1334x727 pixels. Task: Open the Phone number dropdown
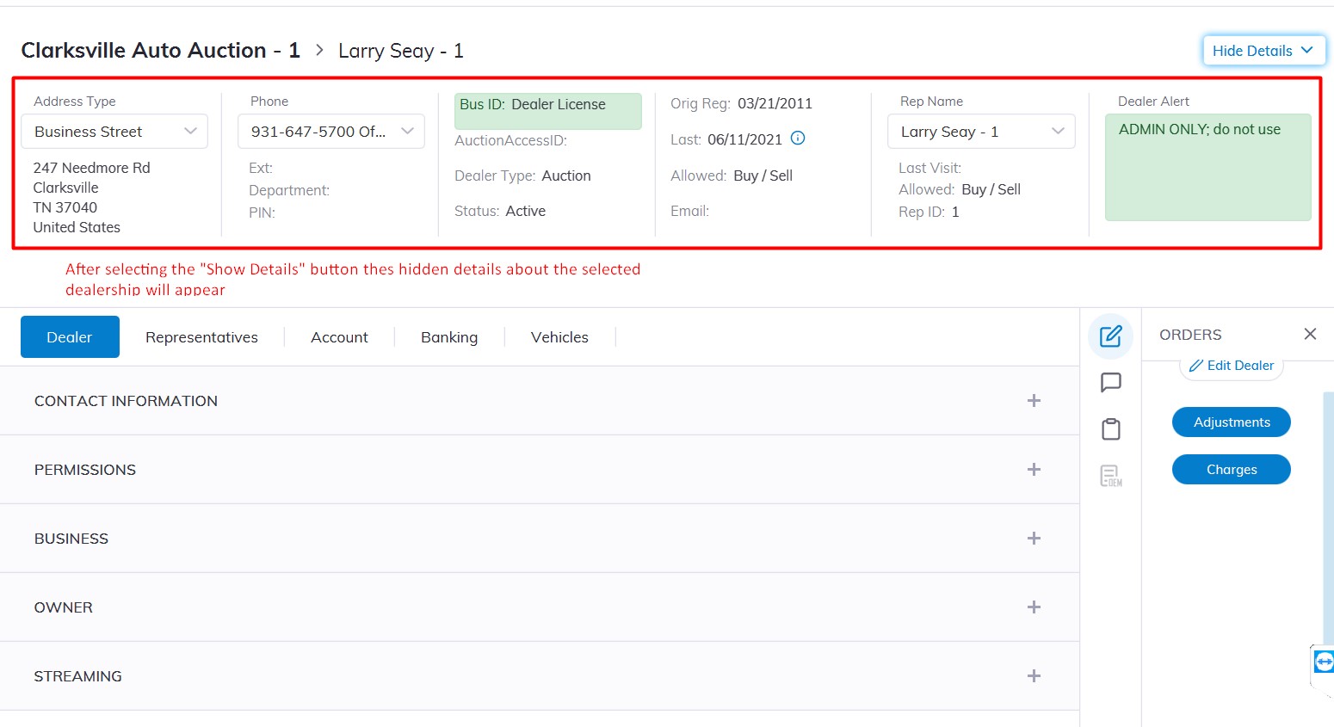coord(331,132)
